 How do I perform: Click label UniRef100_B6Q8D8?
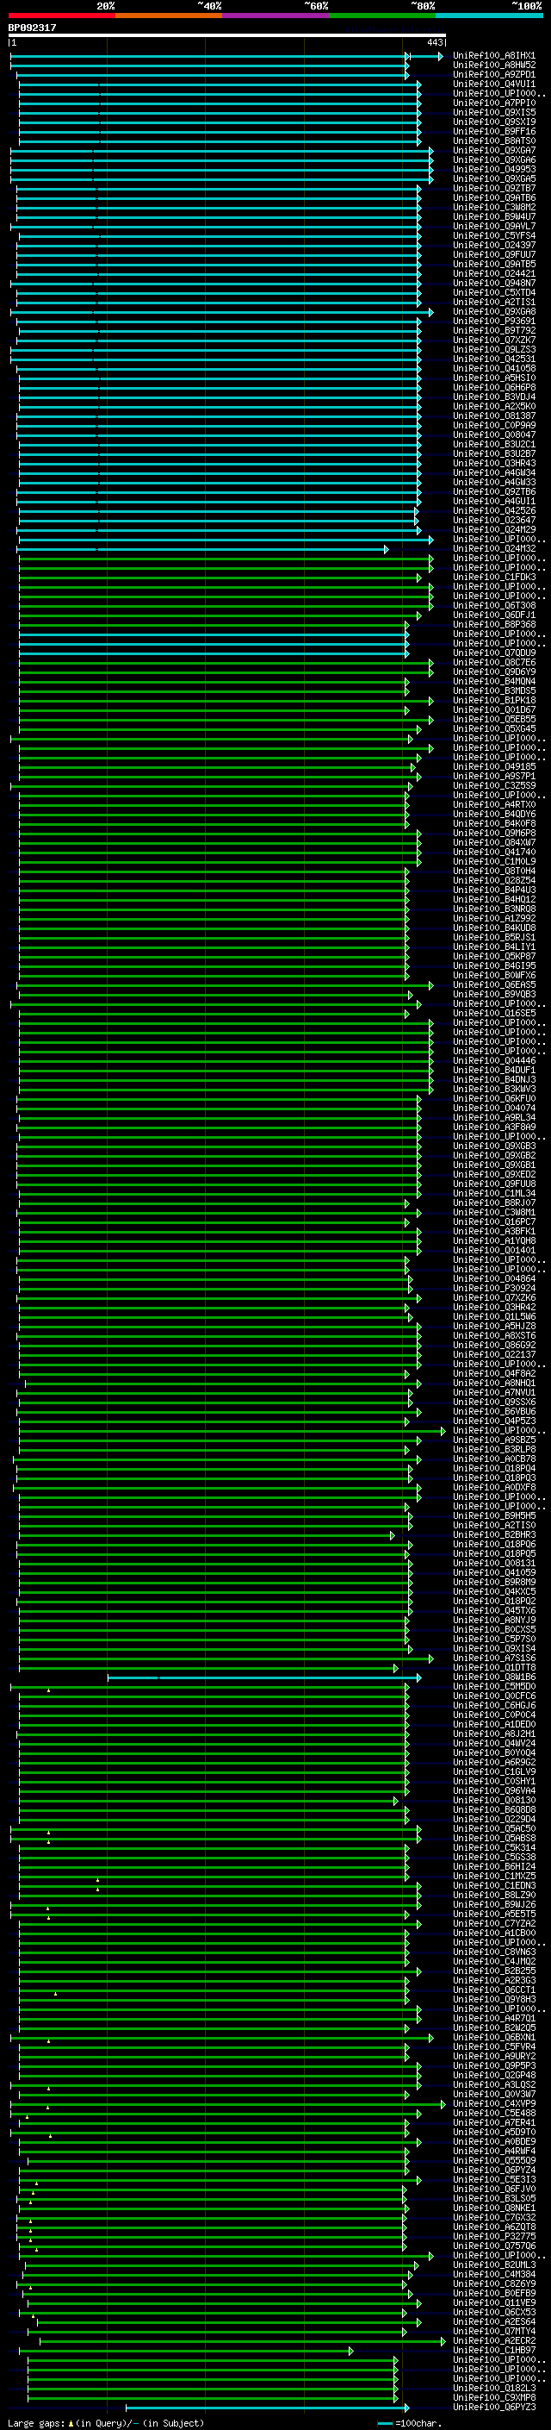coord(493,1810)
